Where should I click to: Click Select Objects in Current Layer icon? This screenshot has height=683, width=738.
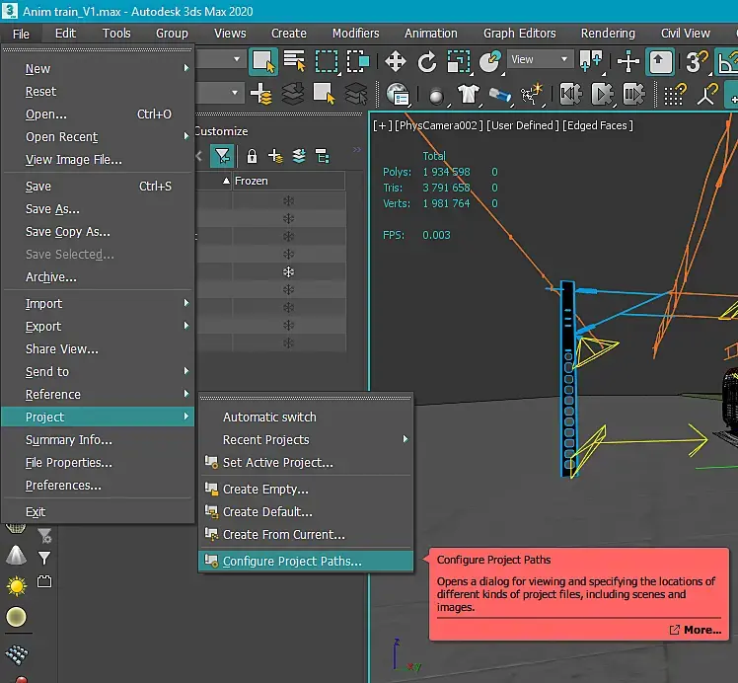tap(324, 94)
